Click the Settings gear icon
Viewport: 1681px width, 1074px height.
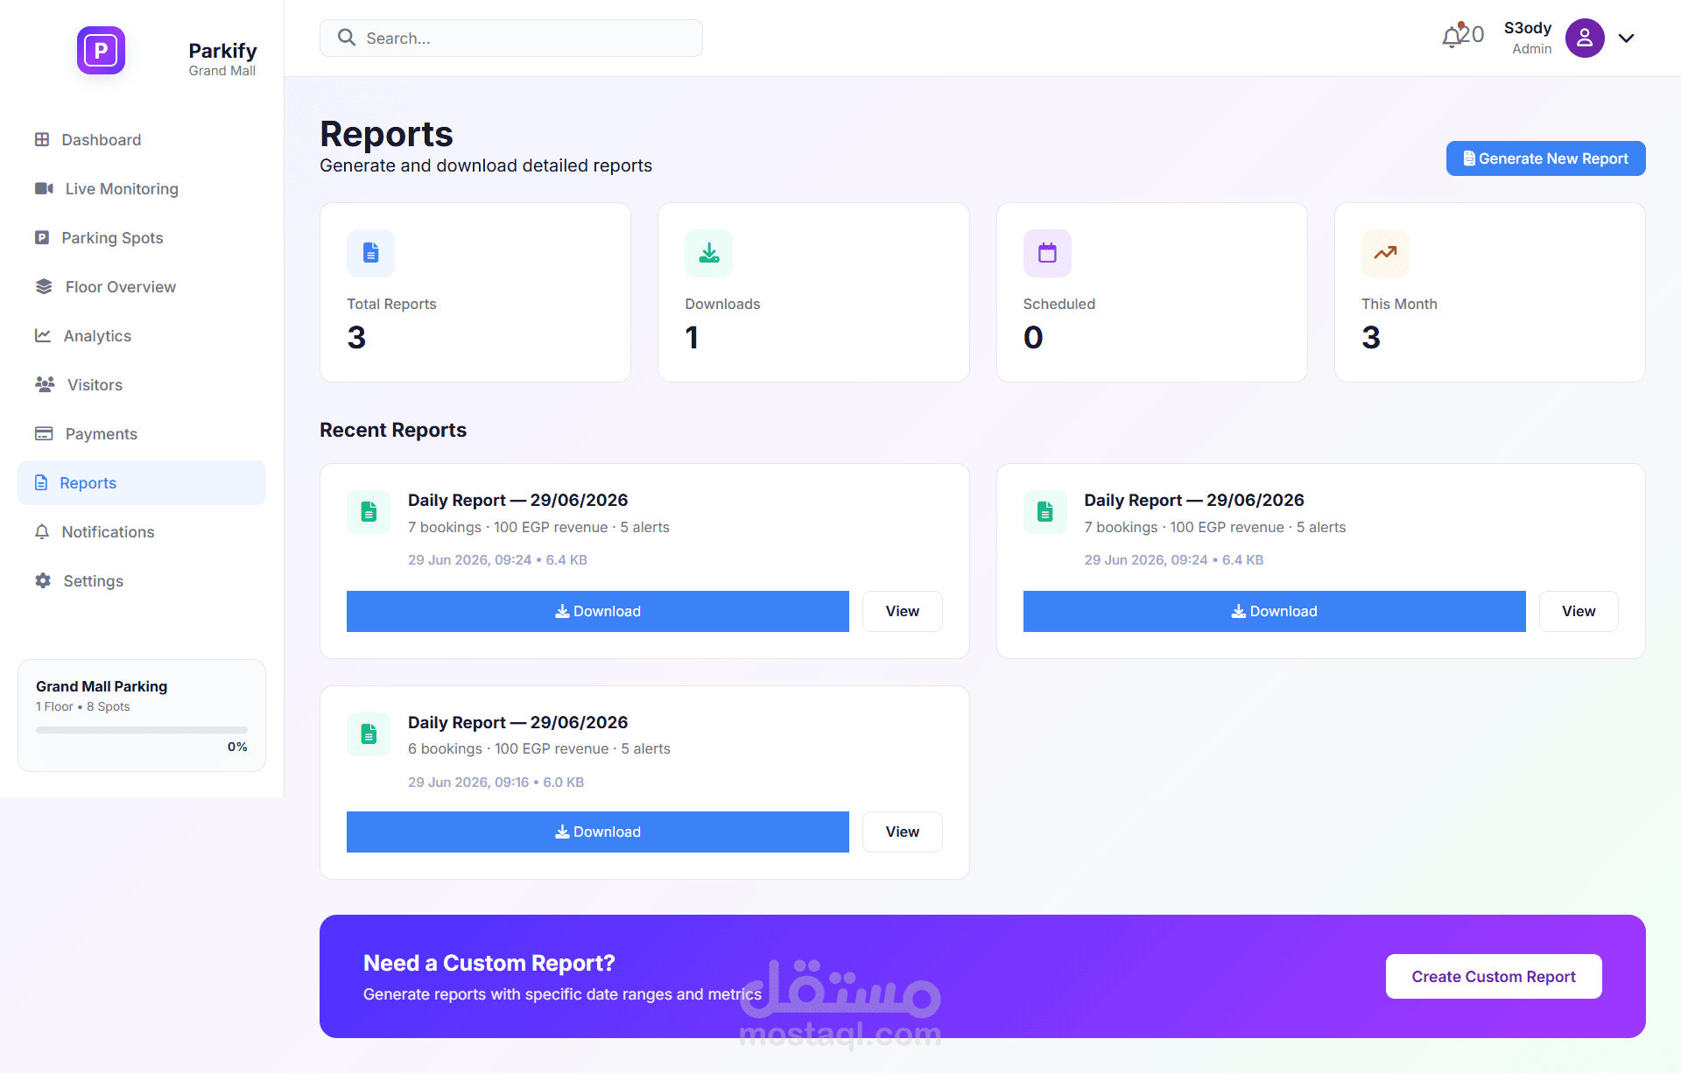point(43,580)
